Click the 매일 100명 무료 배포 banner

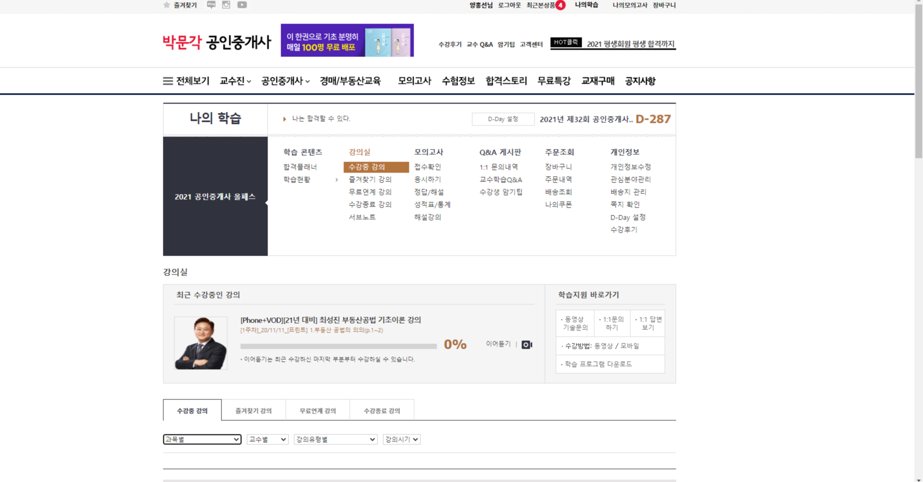click(x=347, y=40)
